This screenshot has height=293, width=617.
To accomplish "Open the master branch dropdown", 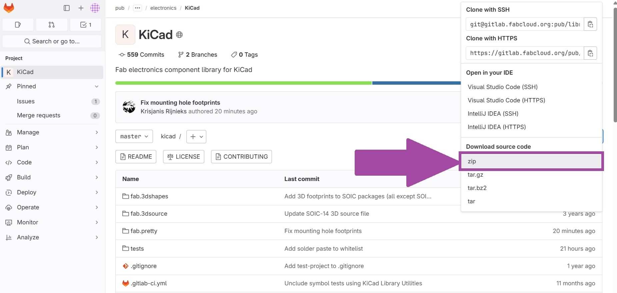I will pos(134,136).
